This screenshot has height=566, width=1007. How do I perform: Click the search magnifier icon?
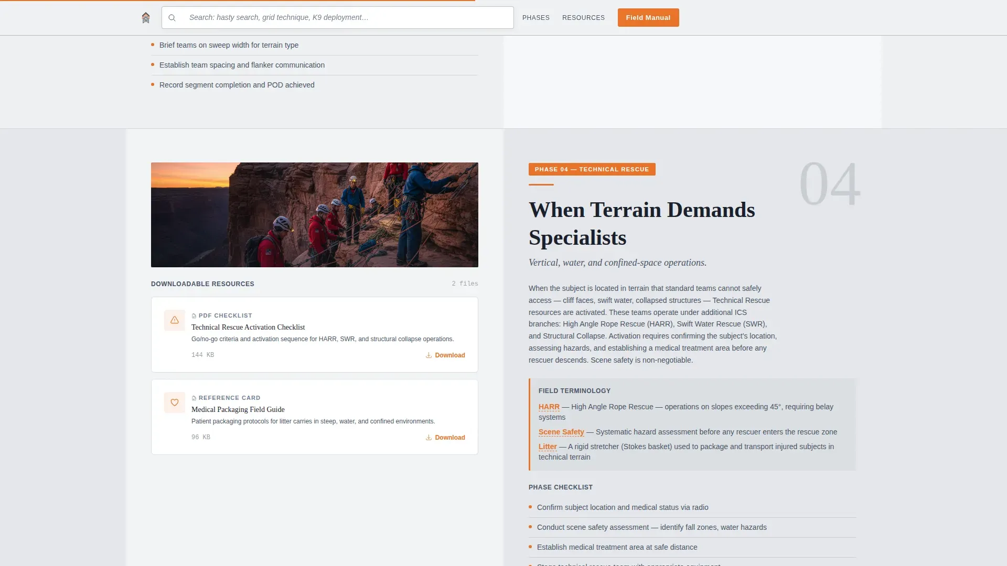[x=172, y=18]
